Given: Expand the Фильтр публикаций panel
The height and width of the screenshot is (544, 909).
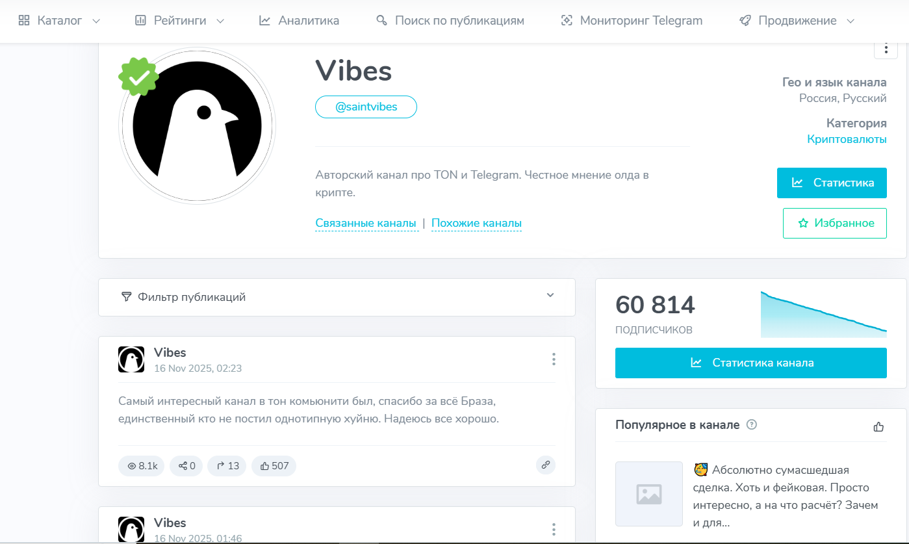Looking at the screenshot, I should coord(337,297).
